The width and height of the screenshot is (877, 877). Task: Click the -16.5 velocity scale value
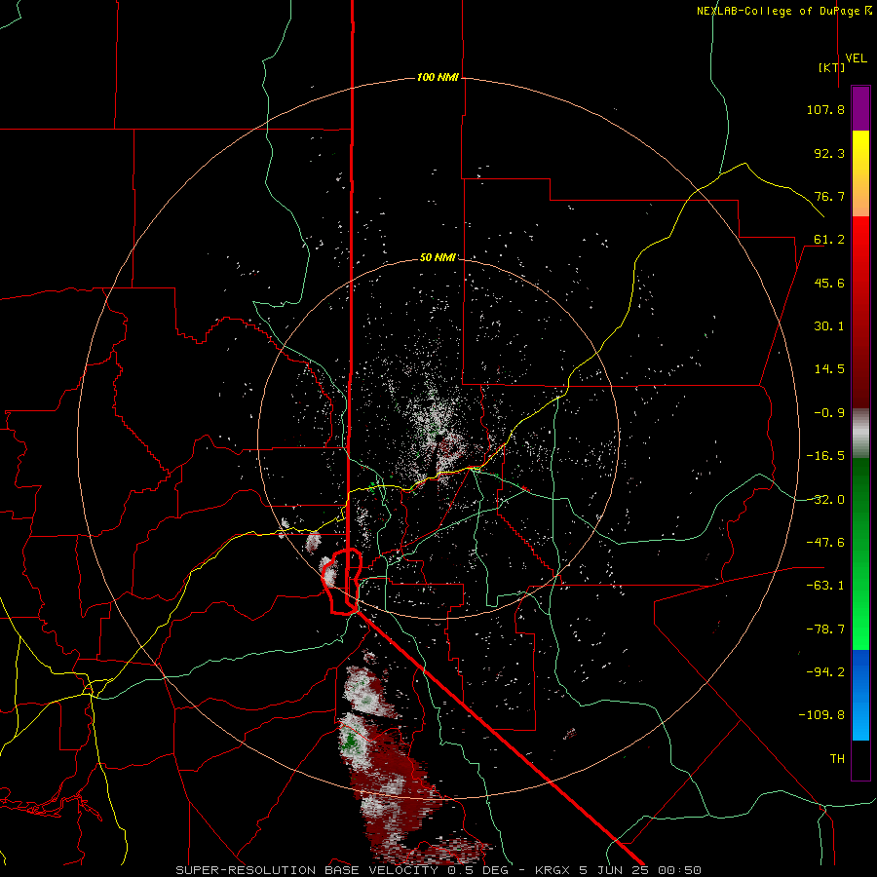(825, 456)
